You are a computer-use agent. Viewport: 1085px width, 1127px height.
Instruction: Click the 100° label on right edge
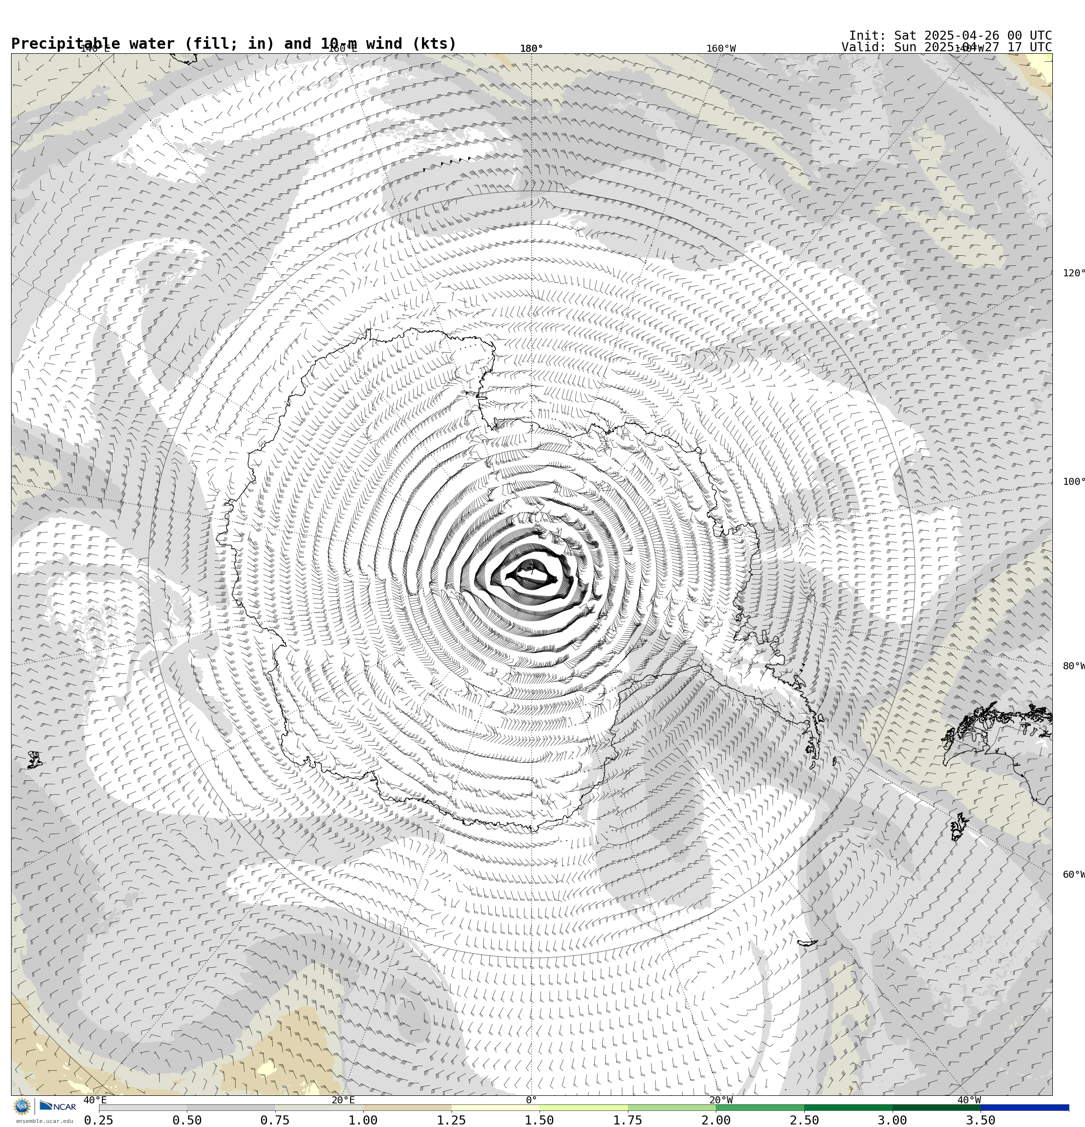point(1073,481)
